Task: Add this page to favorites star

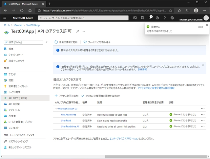Action: 171,11
